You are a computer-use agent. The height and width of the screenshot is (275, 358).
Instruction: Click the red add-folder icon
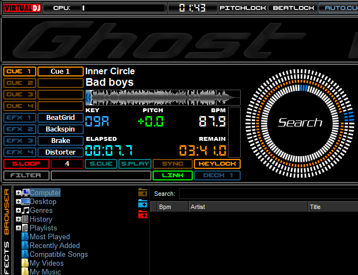143,214
